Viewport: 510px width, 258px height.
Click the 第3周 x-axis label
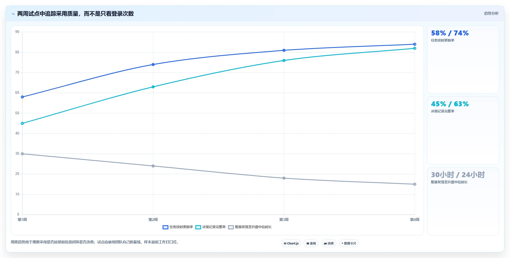[x=284, y=220]
